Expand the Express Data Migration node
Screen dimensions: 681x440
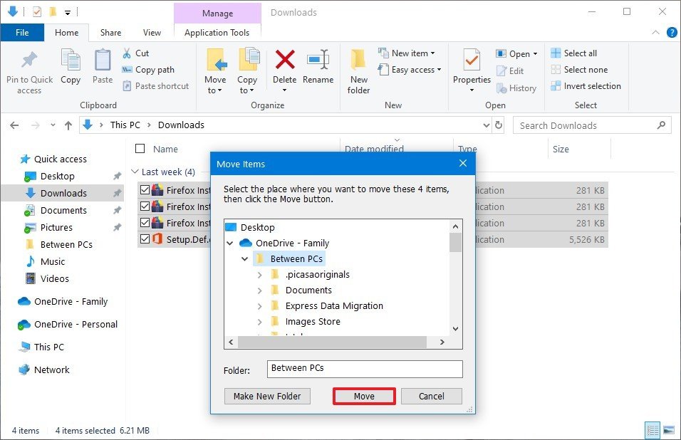point(260,306)
